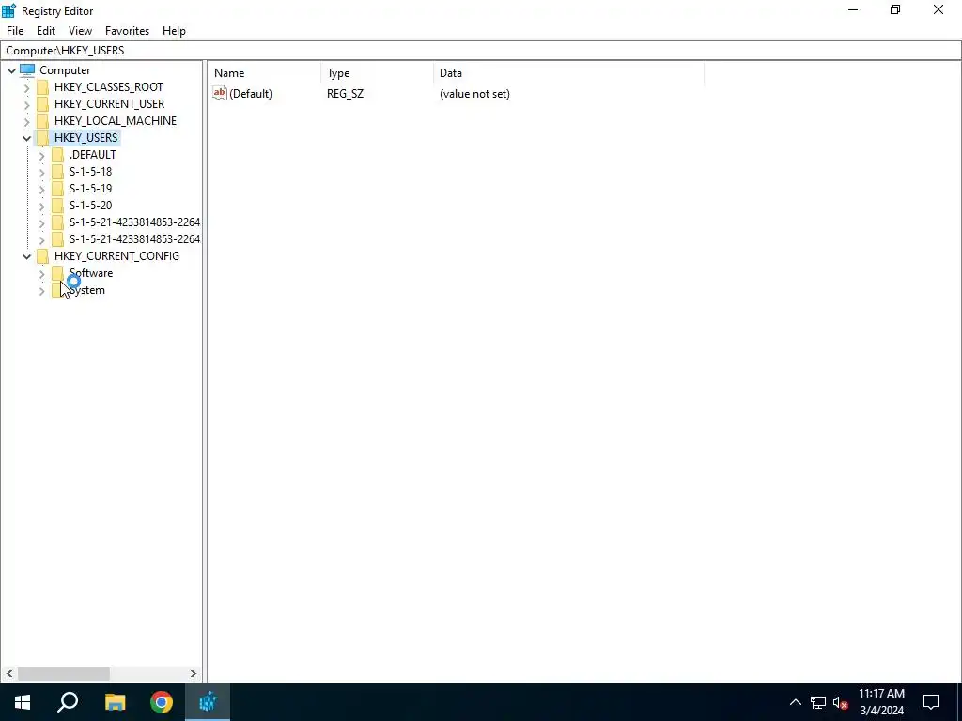Click the (Default) string value icon
This screenshot has width=962, height=721.
[220, 93]
